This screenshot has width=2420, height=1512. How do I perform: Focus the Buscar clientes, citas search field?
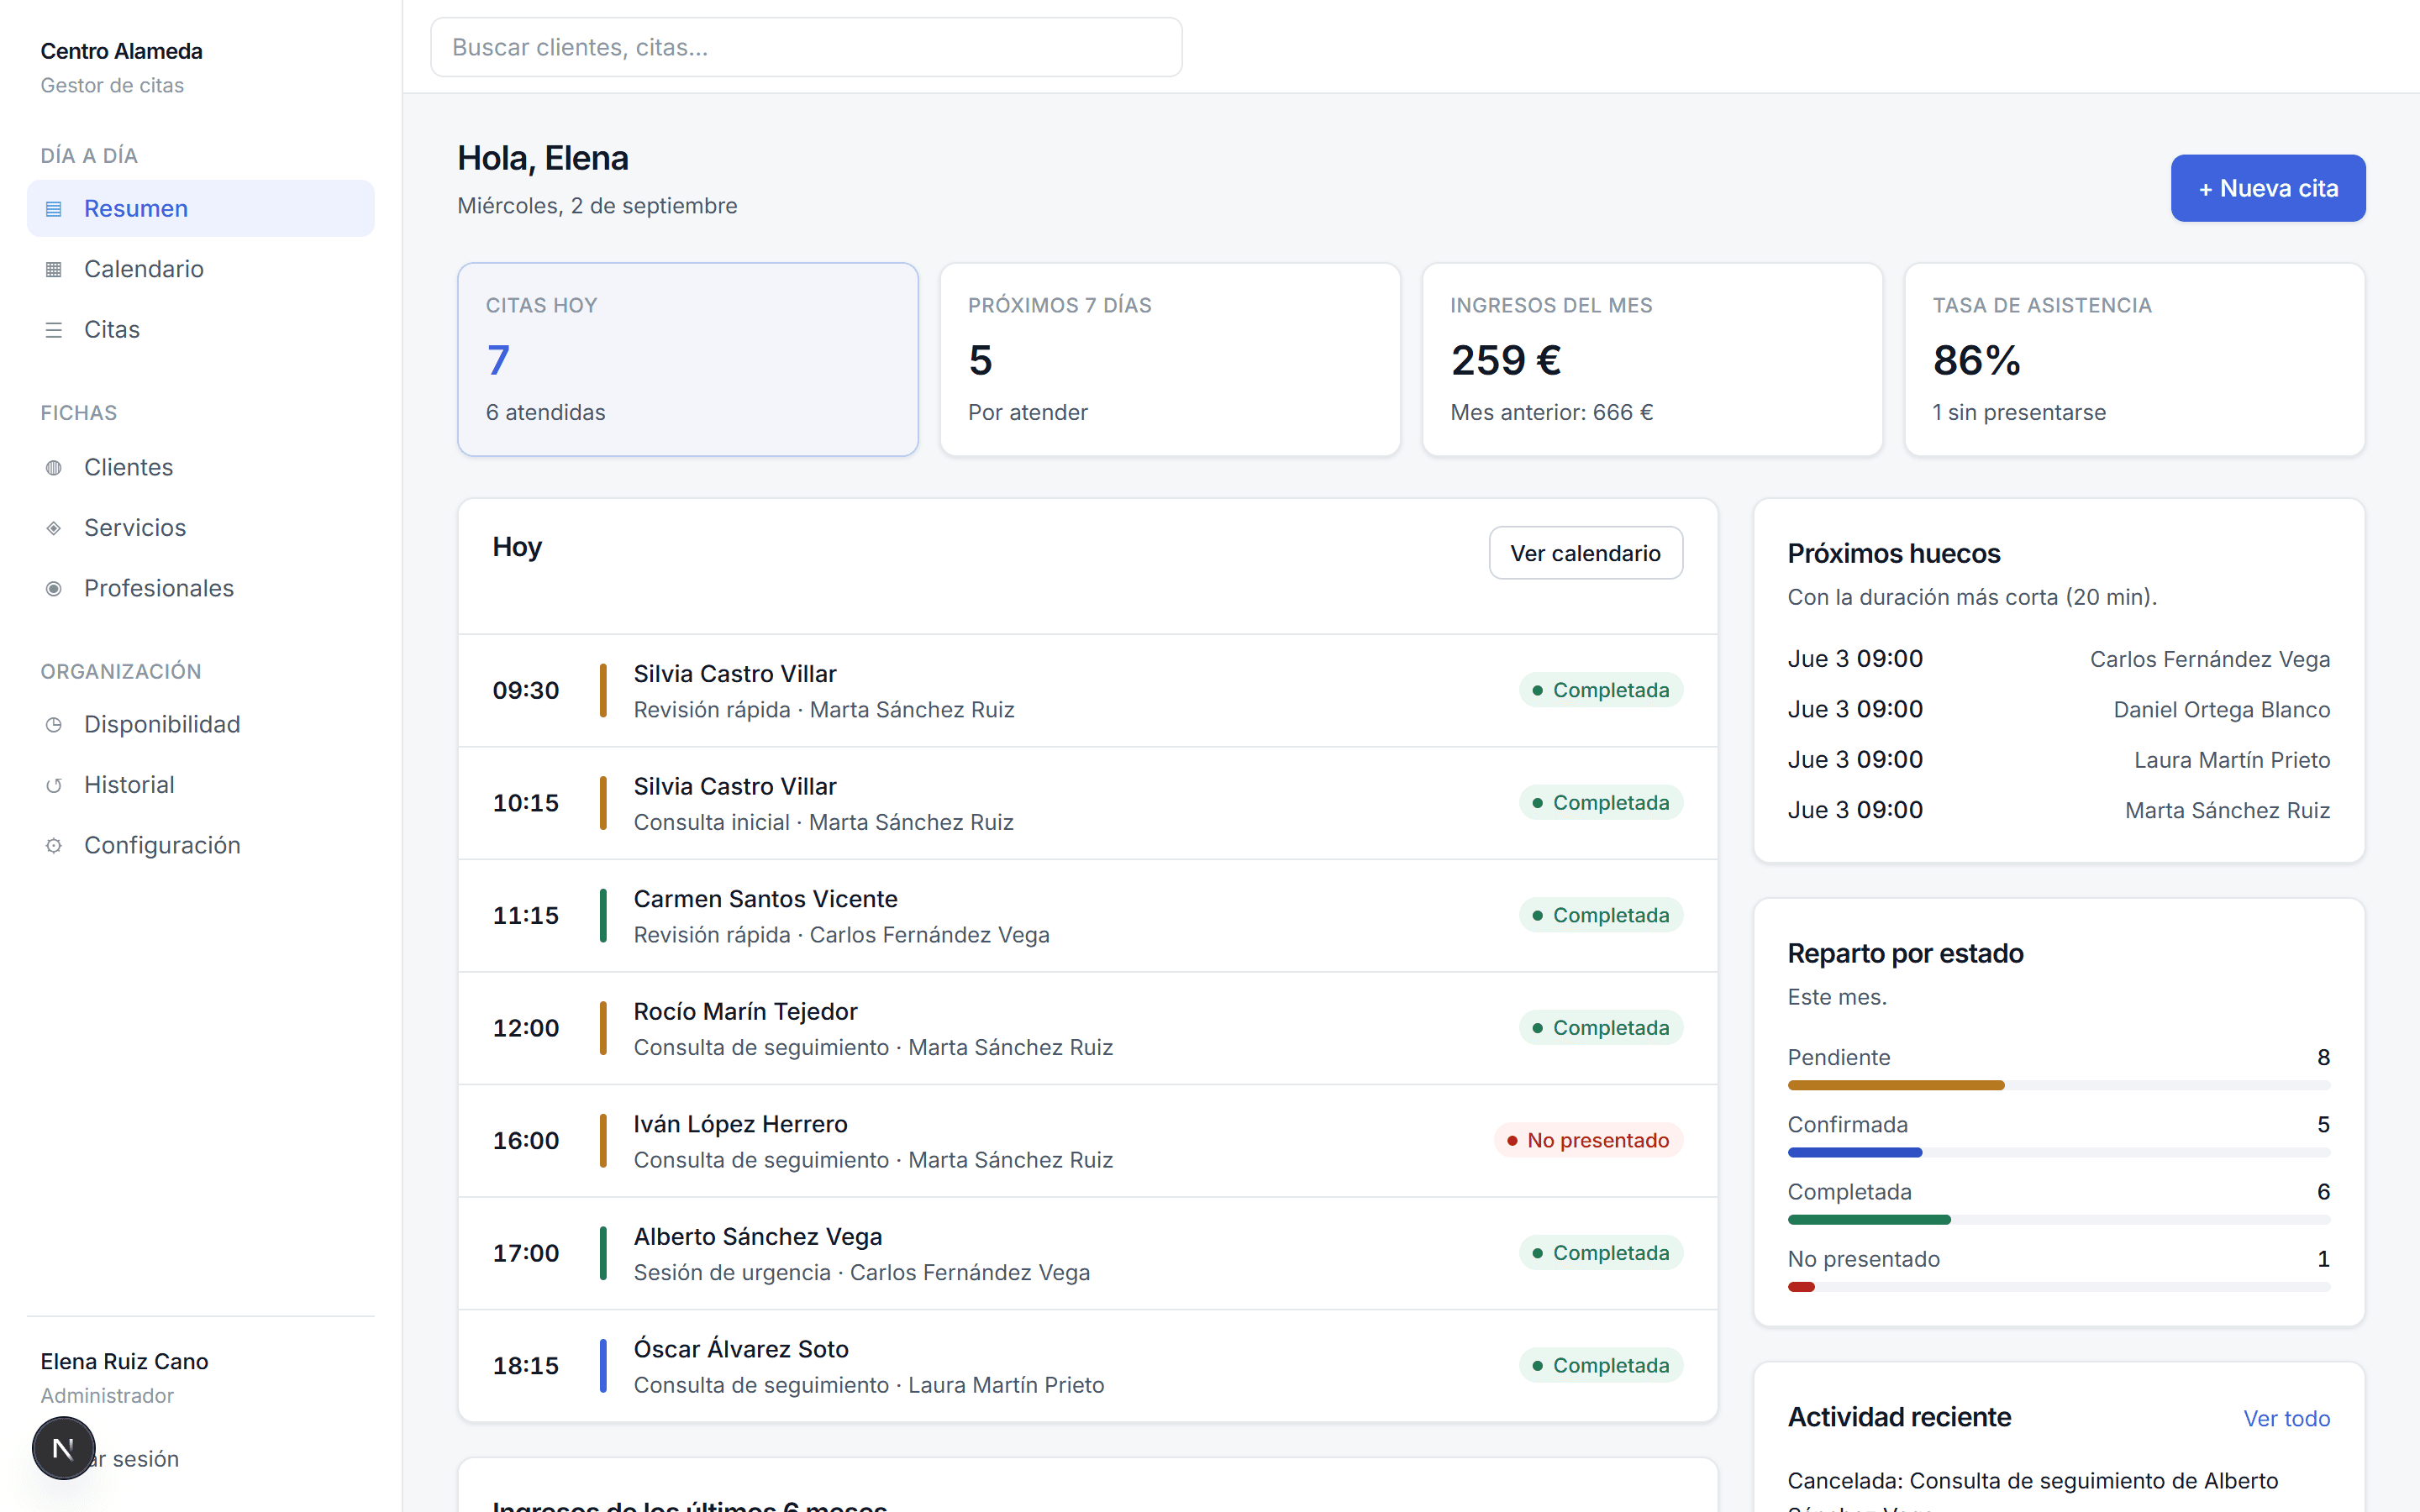[806, 47]
